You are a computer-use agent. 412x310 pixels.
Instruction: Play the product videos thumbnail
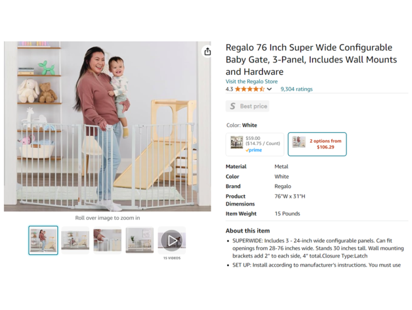coord(171,240)
